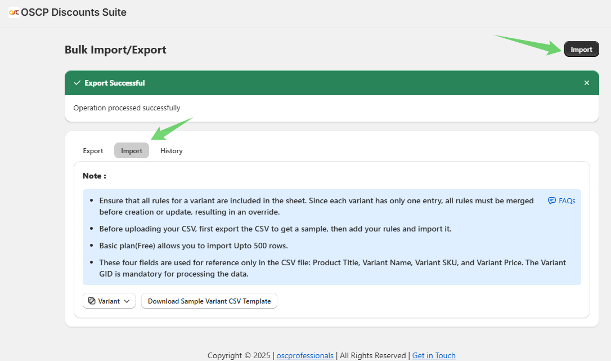
Task: Select the Import tab
Action: 131,150
